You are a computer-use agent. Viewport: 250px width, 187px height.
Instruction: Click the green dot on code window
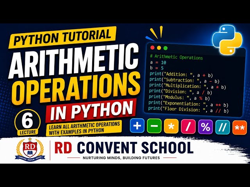[x=166, y=48]
